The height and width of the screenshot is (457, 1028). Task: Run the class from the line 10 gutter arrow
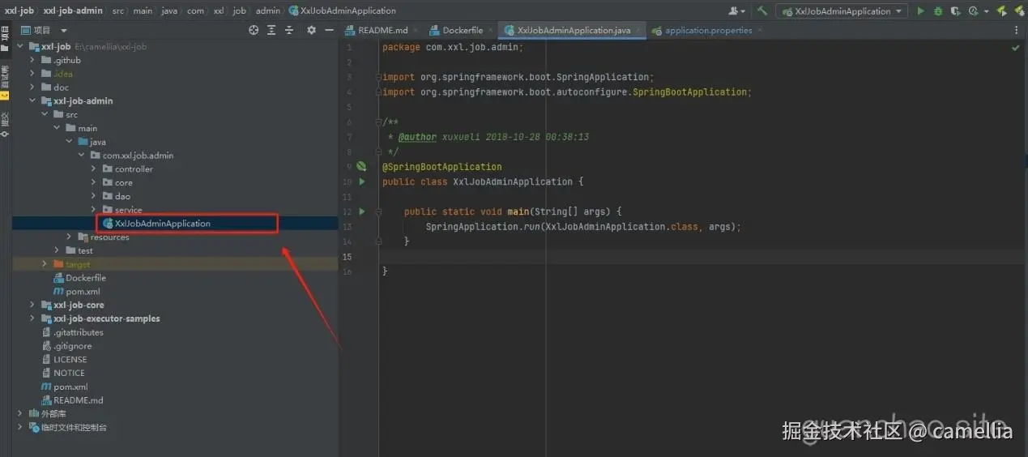362,182
